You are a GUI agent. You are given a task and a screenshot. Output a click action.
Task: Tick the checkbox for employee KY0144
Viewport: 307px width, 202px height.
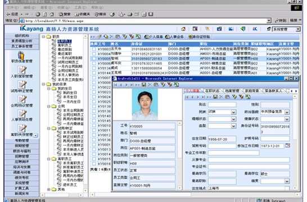94,73
